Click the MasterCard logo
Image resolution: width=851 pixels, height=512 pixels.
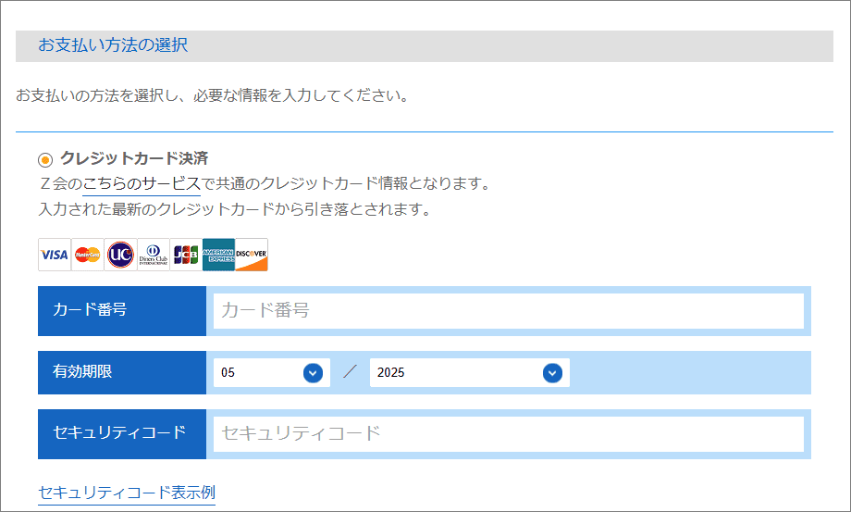87,255
